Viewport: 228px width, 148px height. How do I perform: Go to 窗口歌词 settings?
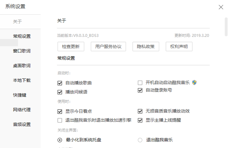(22, 51)
